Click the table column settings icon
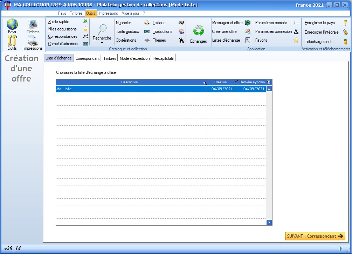 click(269, 82)
